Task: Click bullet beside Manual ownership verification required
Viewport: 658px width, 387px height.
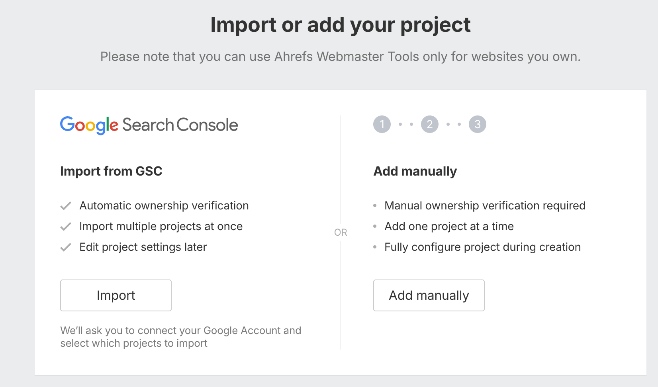Action: pyautogui.click(x=375, y=206)
